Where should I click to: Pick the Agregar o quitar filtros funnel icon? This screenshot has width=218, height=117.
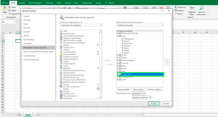pos(61,38)
